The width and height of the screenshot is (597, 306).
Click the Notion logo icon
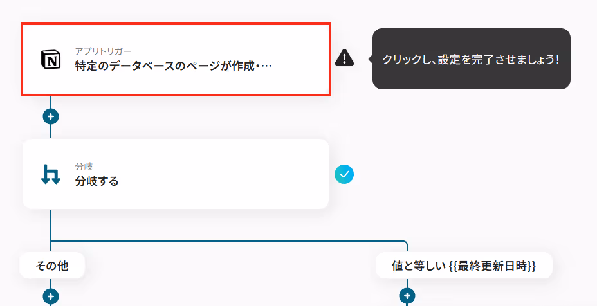(51, 59)
